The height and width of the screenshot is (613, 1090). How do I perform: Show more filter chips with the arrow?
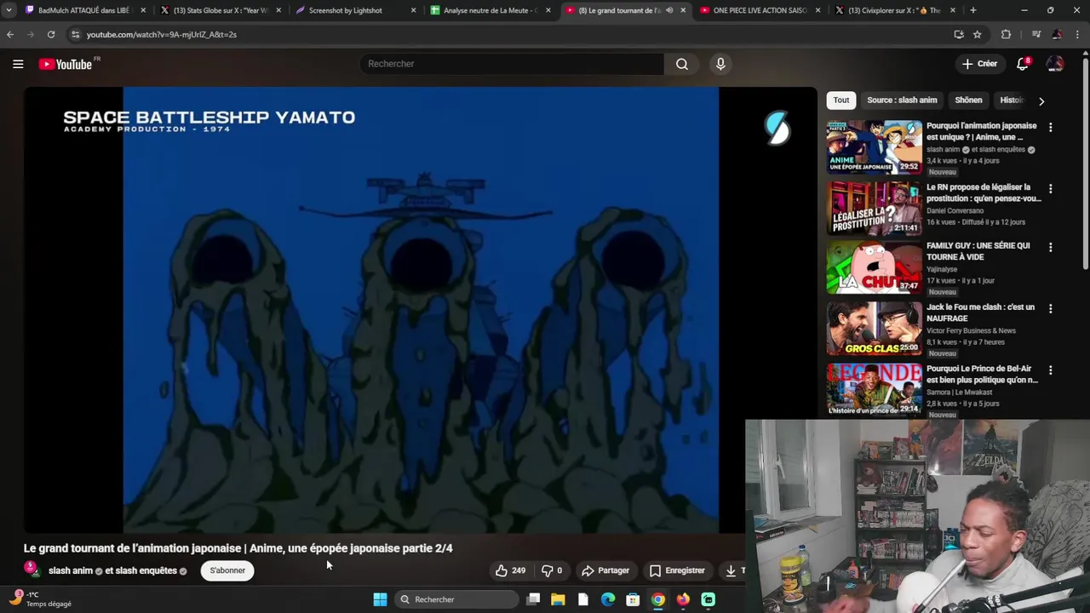click(x=1041, y=100)
